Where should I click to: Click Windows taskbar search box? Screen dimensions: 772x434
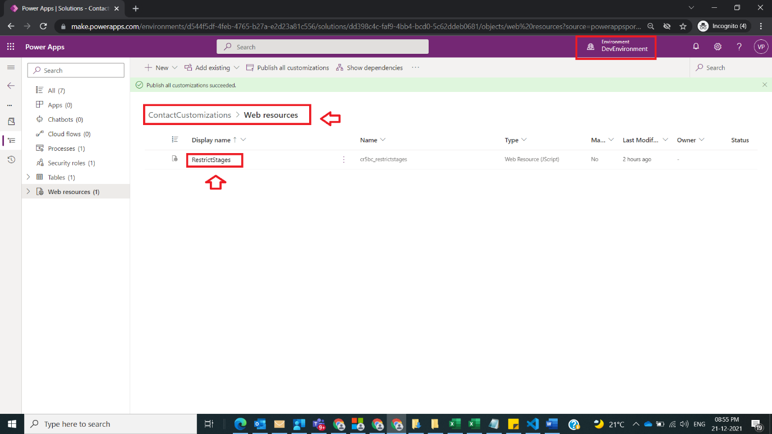(110, 424)
